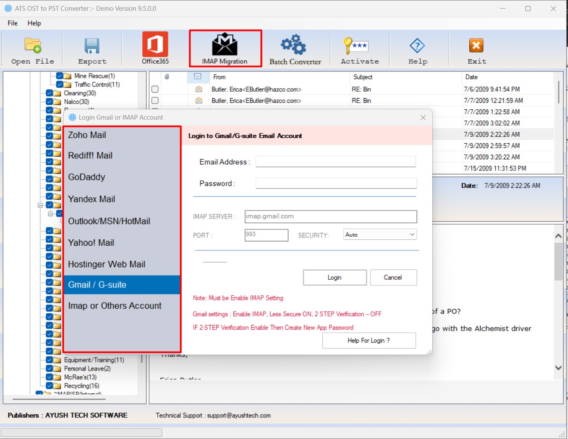This screenshot has width=568, height=439.
Task: Open IMAP Migration tool
Action: click(225, 49)
